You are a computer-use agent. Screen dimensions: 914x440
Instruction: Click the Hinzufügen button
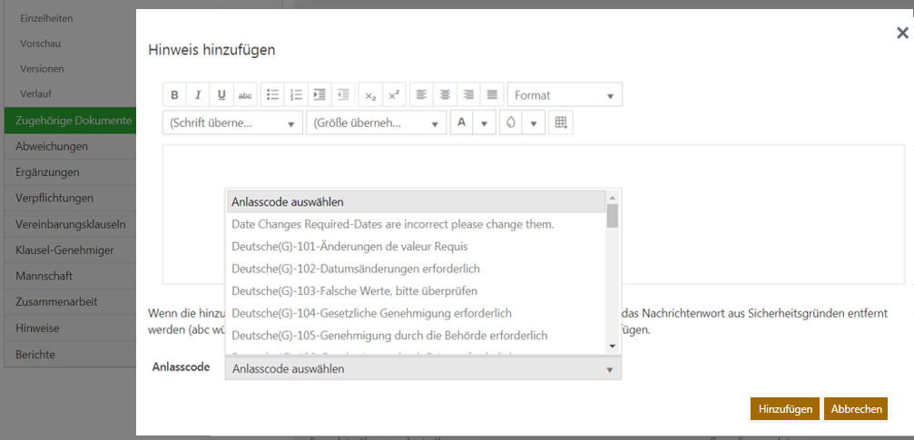785,409
